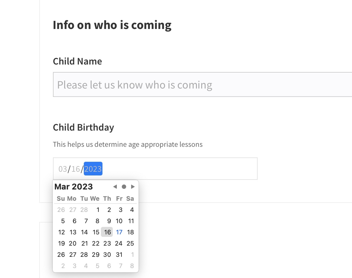Choose March 1 in the date picker
The height and width of the screenshot is (278, 352).
point(98,210)
